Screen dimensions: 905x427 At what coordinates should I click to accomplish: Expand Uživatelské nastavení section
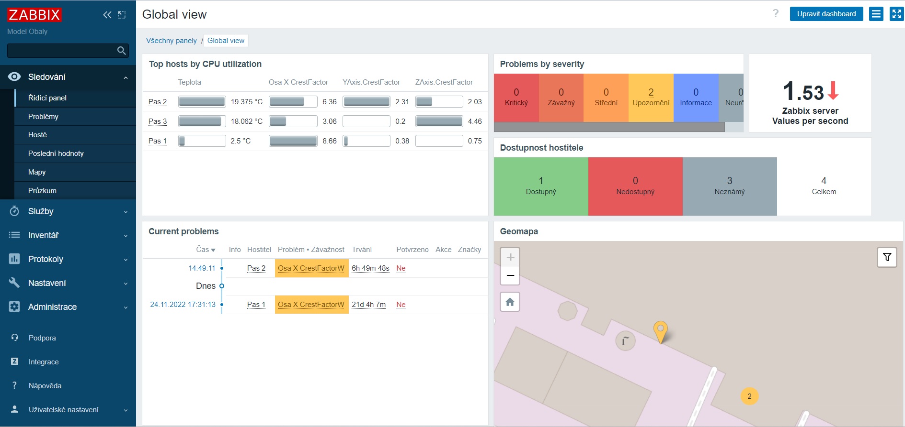pos(126,410)
